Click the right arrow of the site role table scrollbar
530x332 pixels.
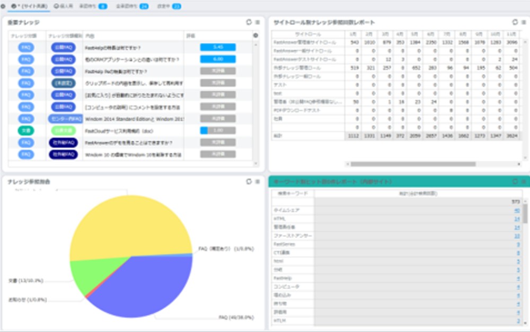(x=519, y=164)
